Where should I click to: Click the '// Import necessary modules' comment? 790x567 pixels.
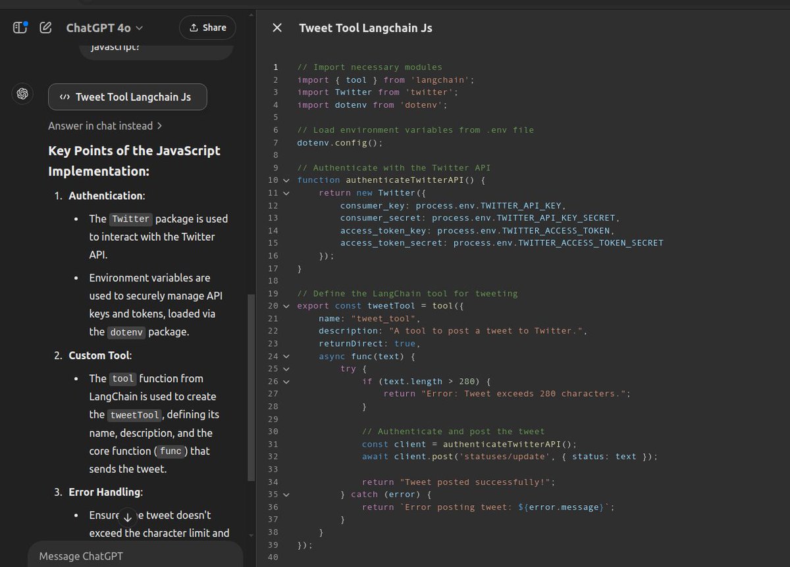pos(370,67)
